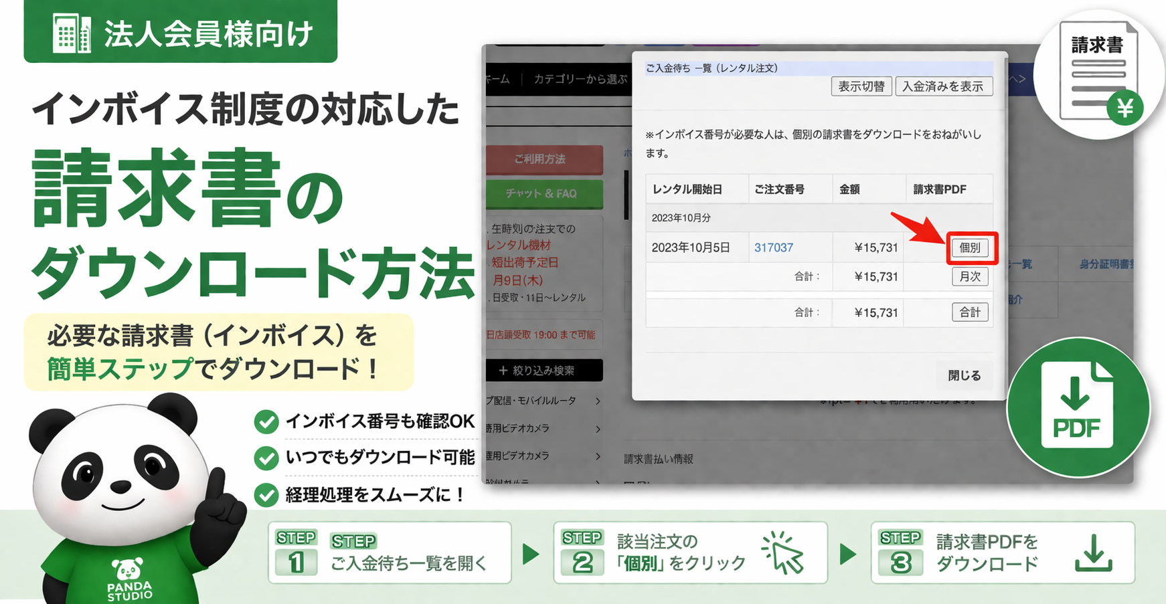Screen dimensions: 1166x604
Task: Click the green arrow between Step 2 and 3
Action: click(848, 554)
